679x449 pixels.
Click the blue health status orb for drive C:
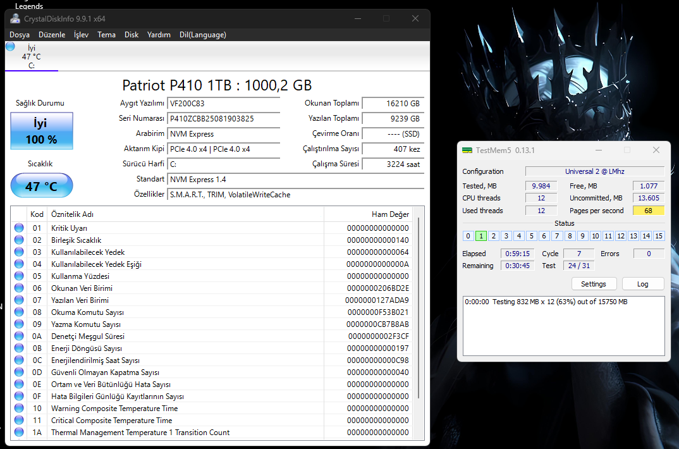(10, 46)
